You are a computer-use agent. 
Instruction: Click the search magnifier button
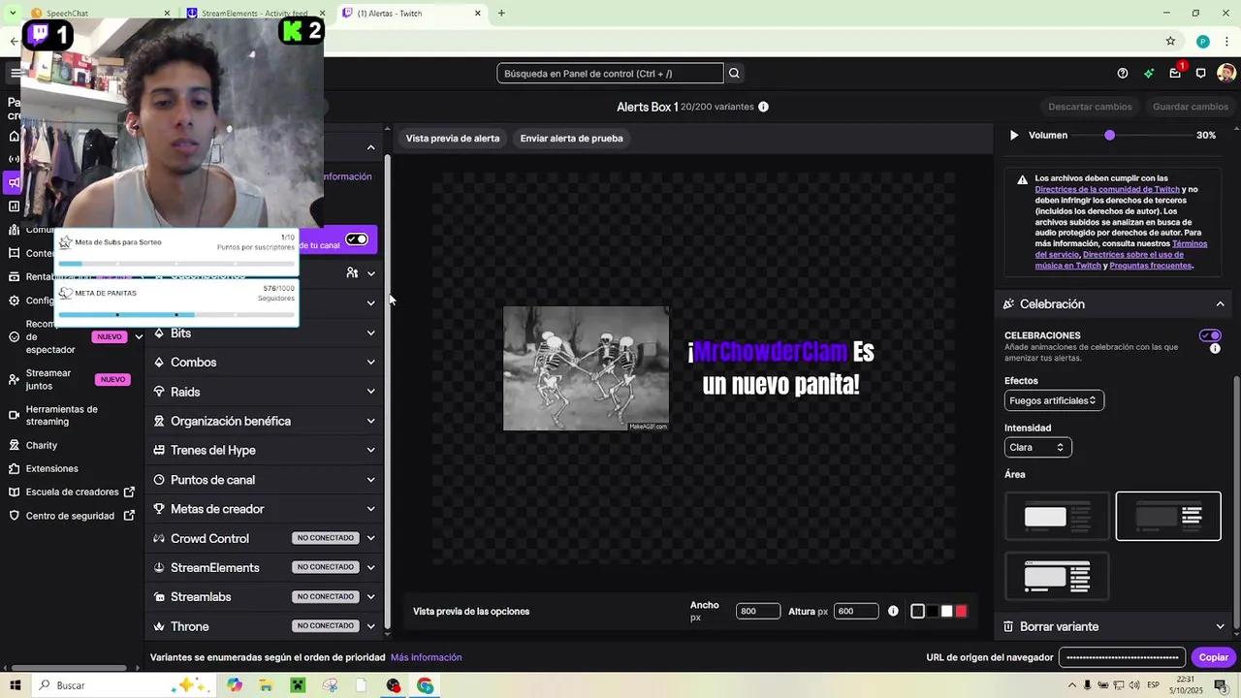(x=734, y=74)
